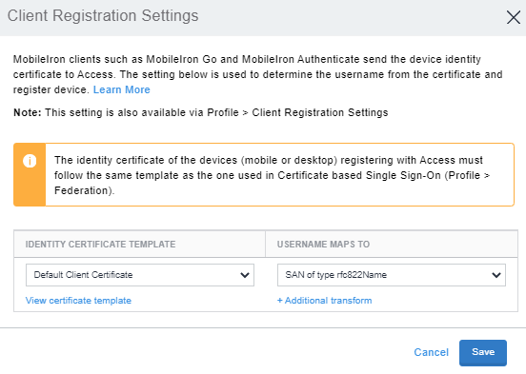Click the chevron arrow on SAN rfc822Name field
Viewport: 526px width, 374px height.
pos(496,275)
